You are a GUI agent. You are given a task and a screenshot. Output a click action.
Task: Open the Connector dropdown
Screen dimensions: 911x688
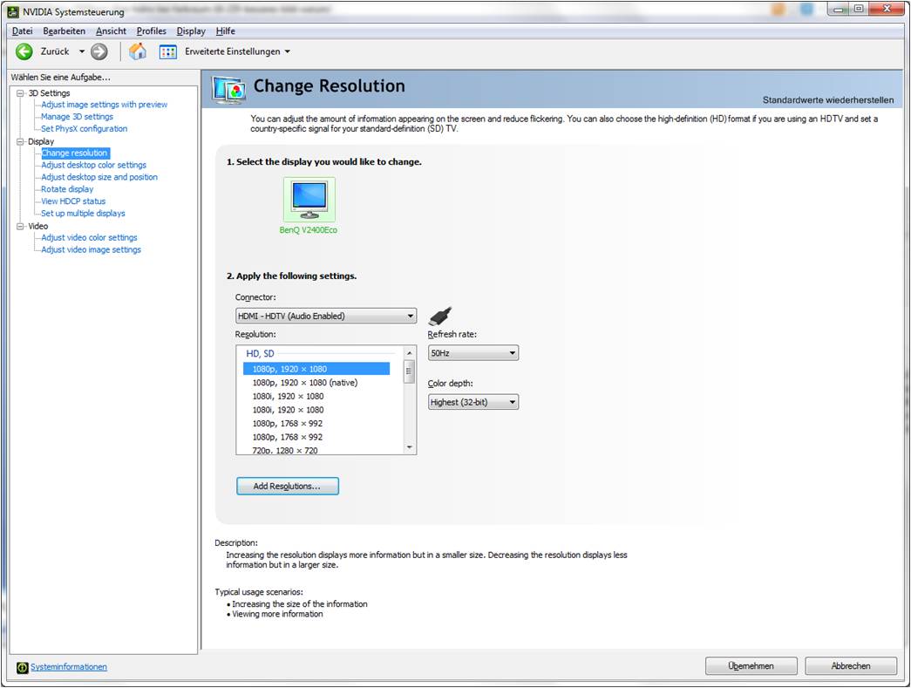(x=325, y=317)
